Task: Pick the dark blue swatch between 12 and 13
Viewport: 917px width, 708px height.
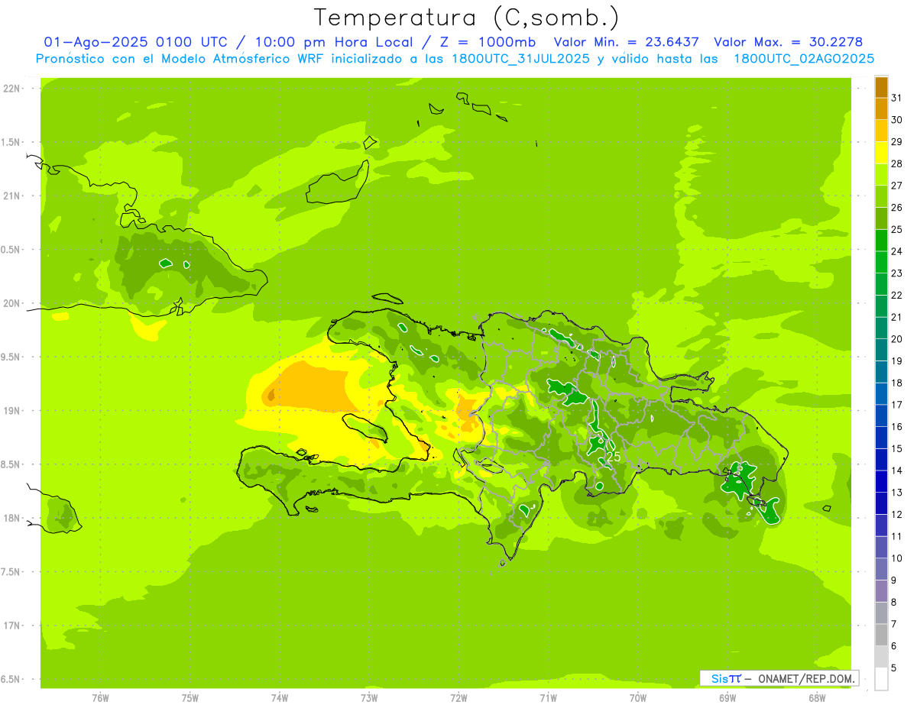Action: (x=881, y=503)
